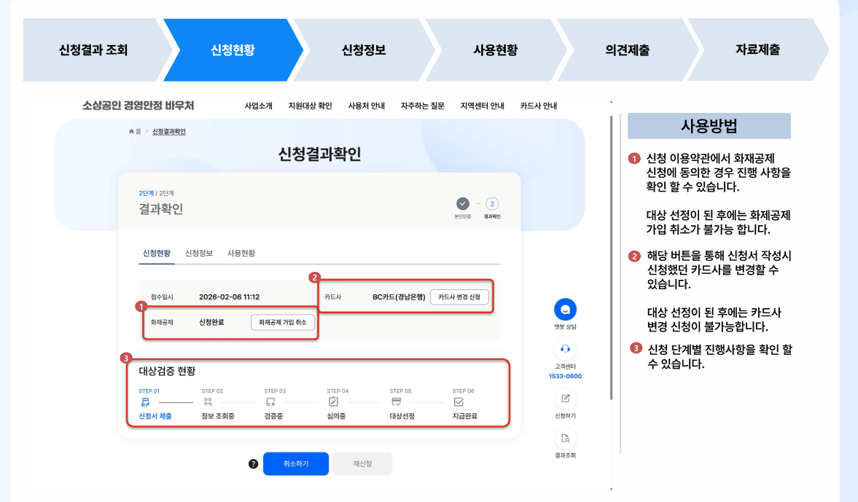Click the 신청완료 fire insurance status text
The width and height of the screenshot is (858, 502).
pos(211,323)
